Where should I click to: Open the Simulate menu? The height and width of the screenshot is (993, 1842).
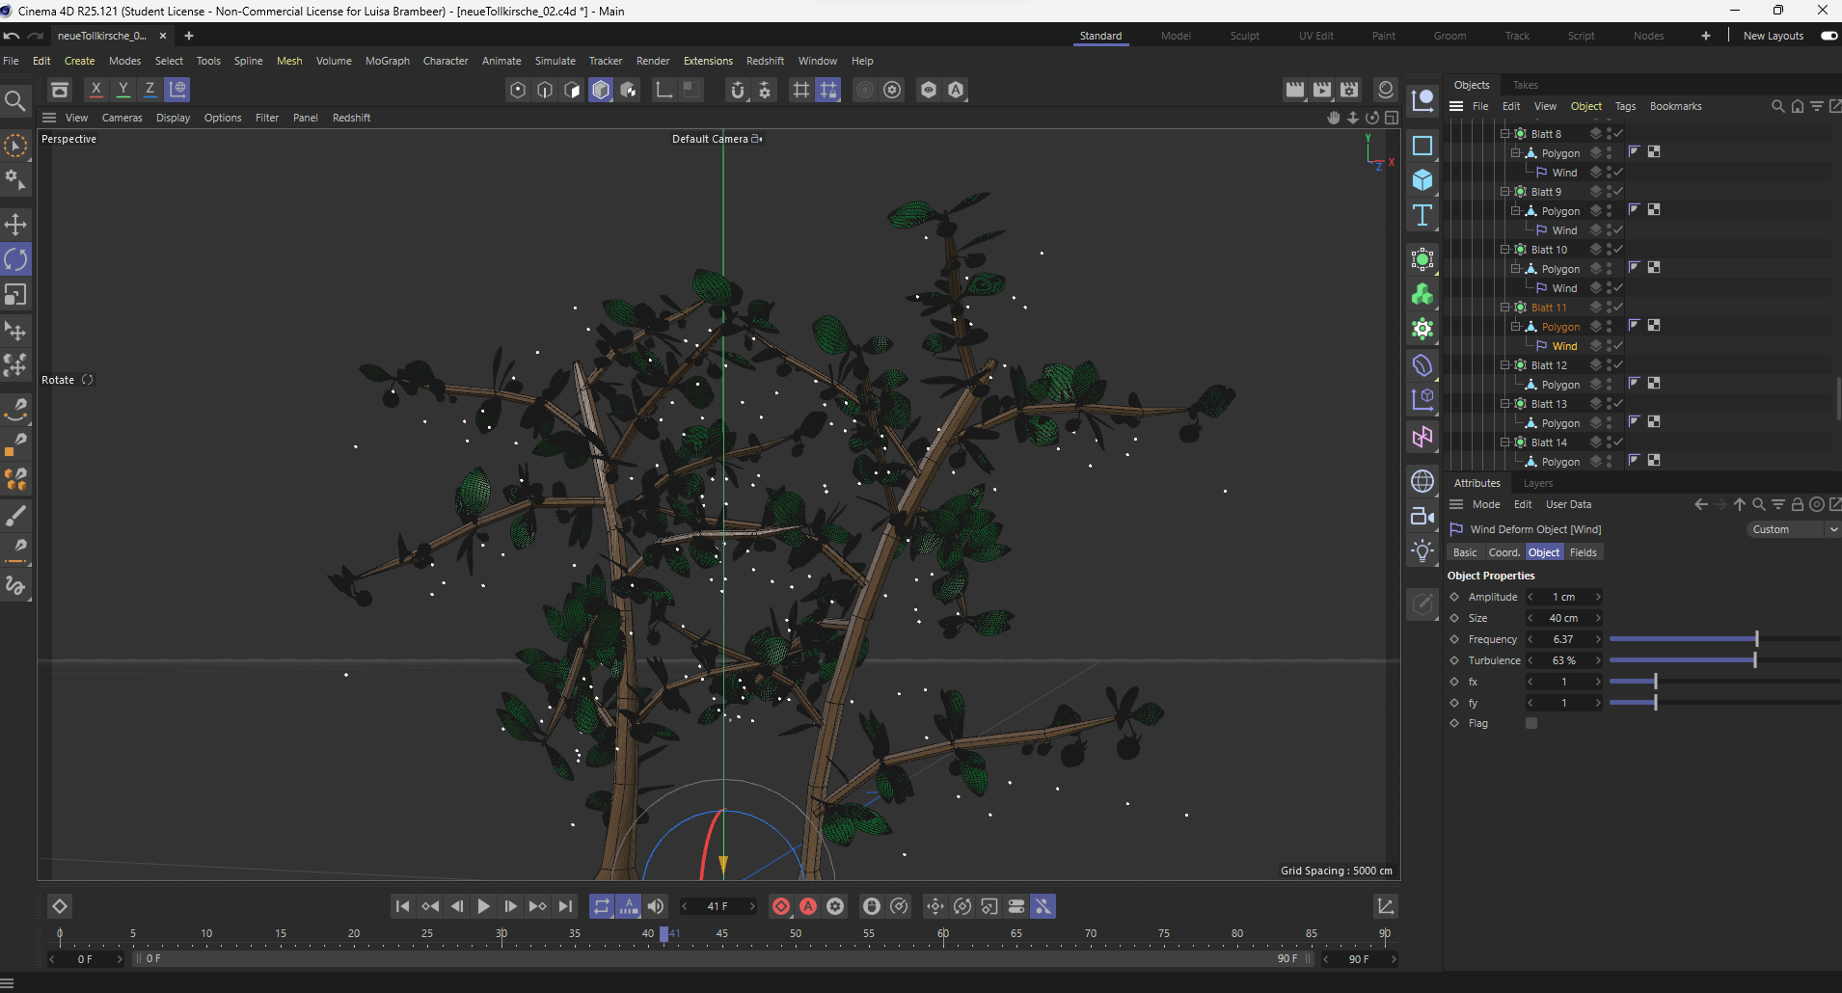[555, 61]
